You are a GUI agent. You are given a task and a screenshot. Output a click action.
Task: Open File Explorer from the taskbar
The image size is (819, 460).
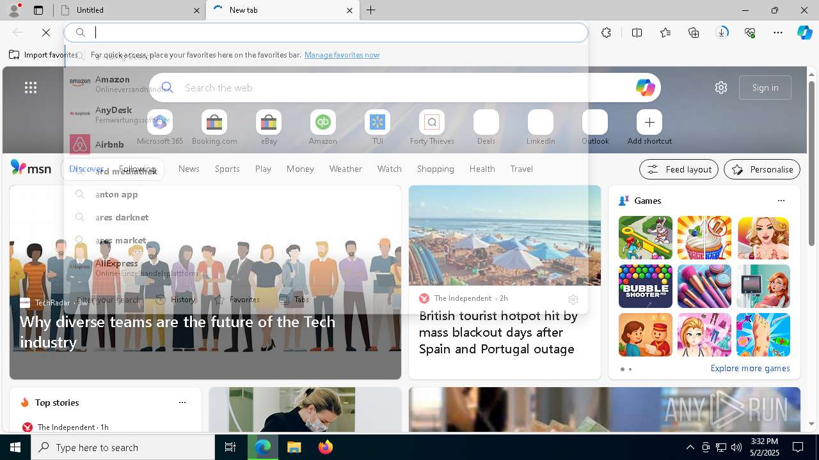click(x=294, y=447)
